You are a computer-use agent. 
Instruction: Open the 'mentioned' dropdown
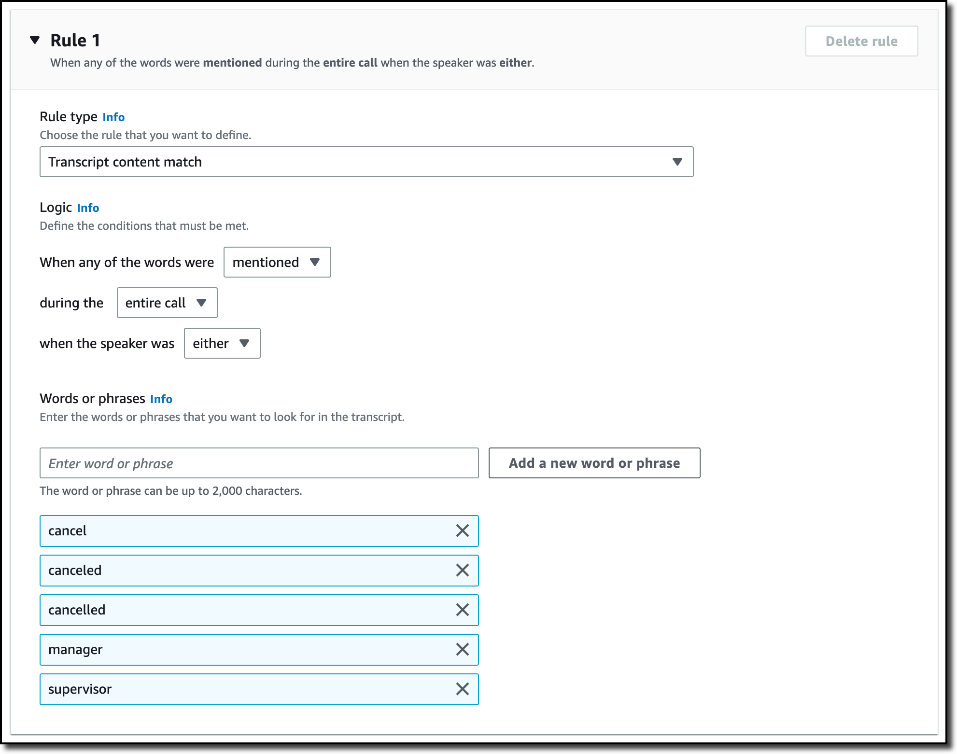pos(277,262)
